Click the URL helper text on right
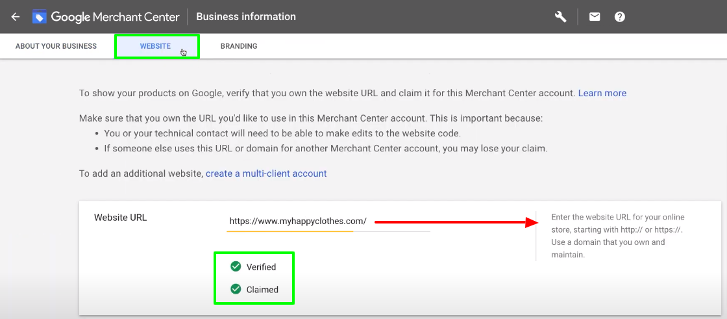 point(617,236)
